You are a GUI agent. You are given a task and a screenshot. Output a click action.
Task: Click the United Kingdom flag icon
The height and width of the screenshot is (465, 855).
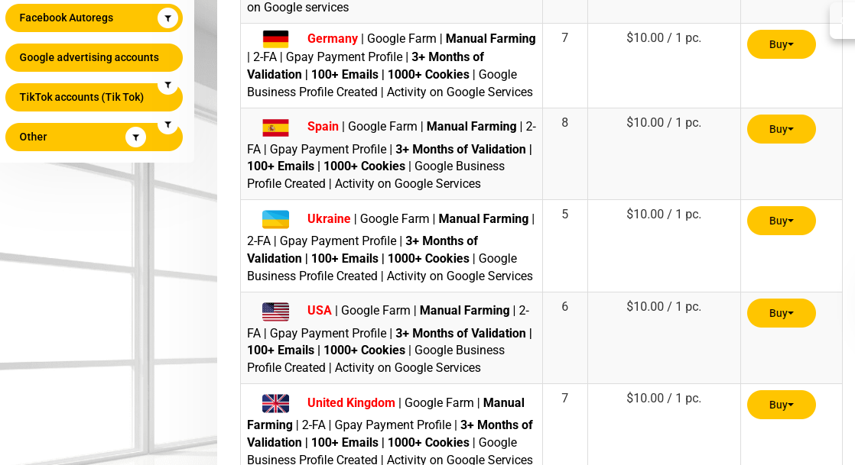tap(275, 403)
